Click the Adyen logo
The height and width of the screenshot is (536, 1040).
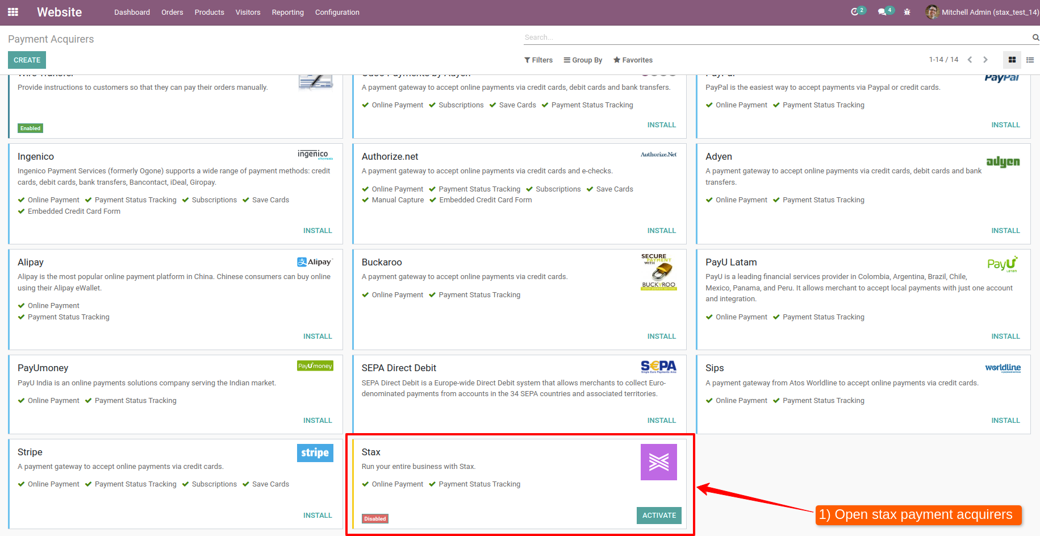pos(1003,162)
